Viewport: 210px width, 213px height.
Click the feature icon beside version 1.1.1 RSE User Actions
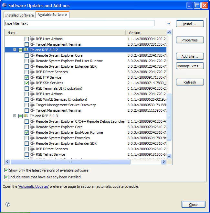tap(32, 39)
